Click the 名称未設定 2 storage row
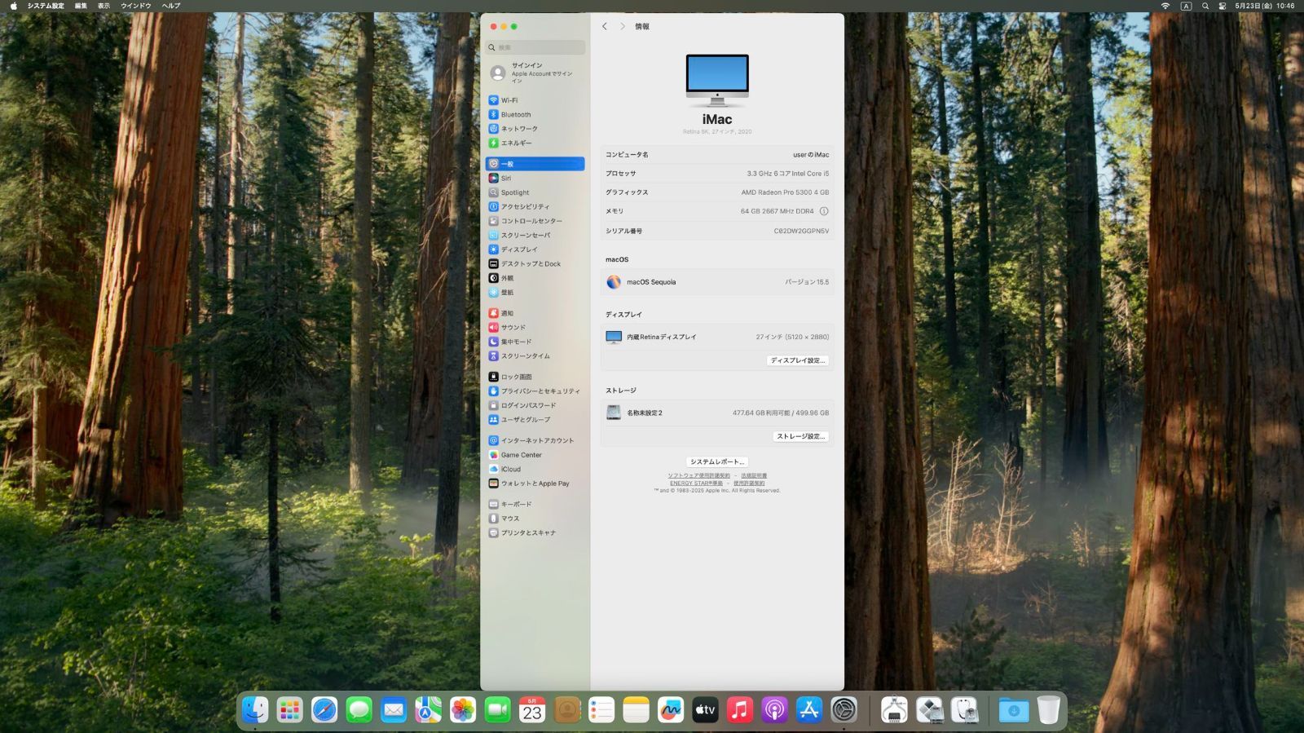Viewport: 1304px width, 733px height. [x=717, y=413]
